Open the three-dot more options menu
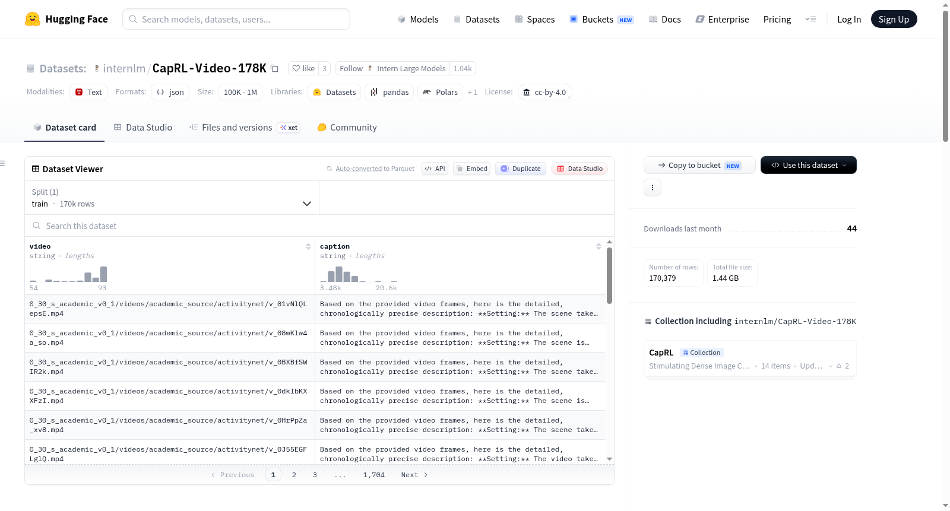This screenshot has height=511, width=950. pos(653,188)
